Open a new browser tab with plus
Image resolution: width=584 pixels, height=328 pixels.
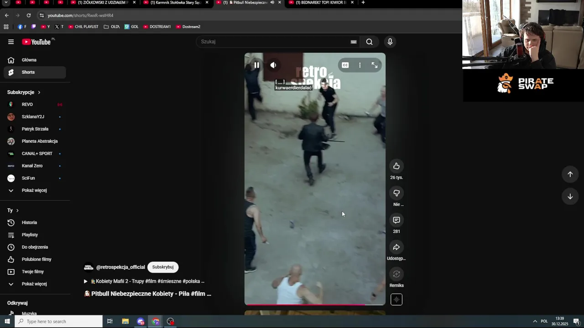coord(363,2)
